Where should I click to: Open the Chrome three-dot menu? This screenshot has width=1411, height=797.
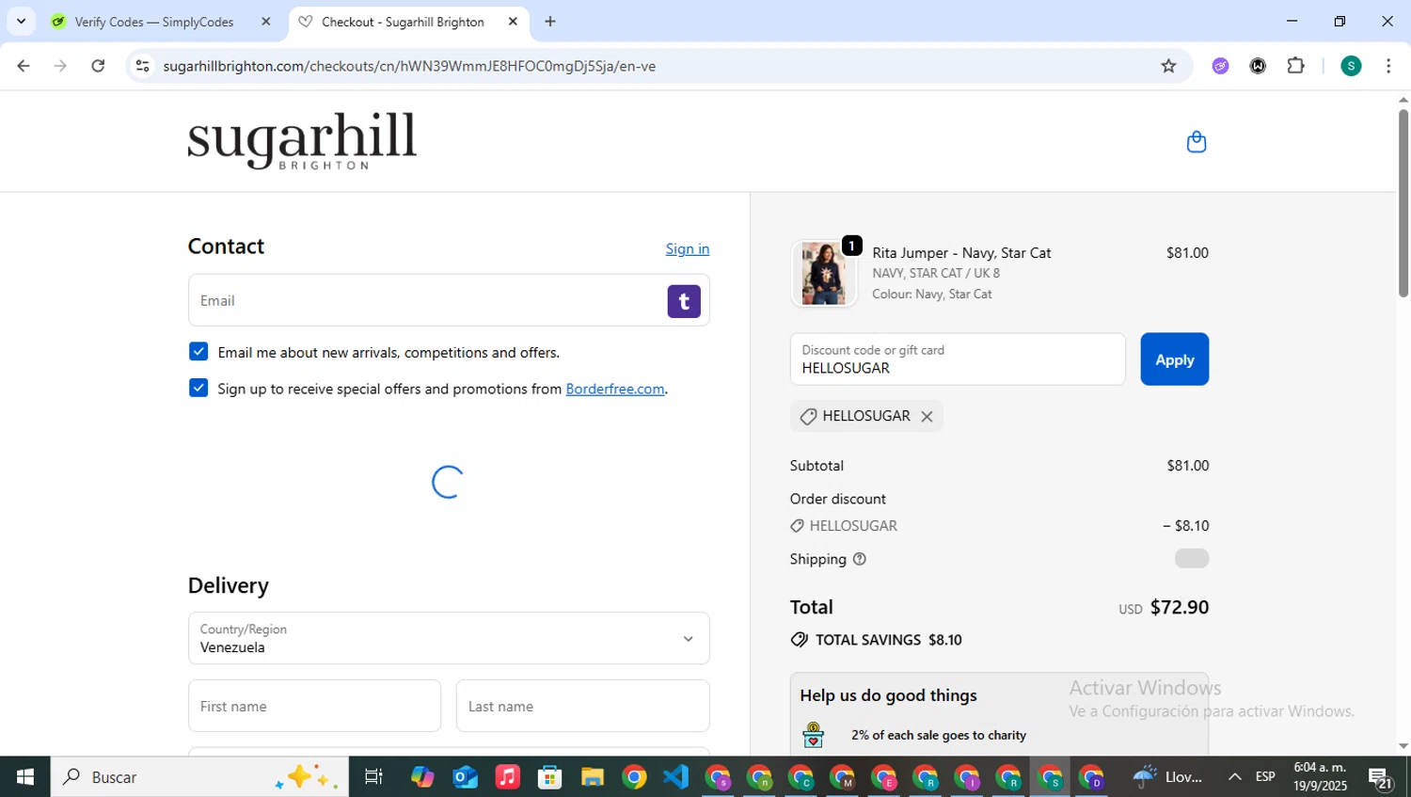[x=1388, y=66]
